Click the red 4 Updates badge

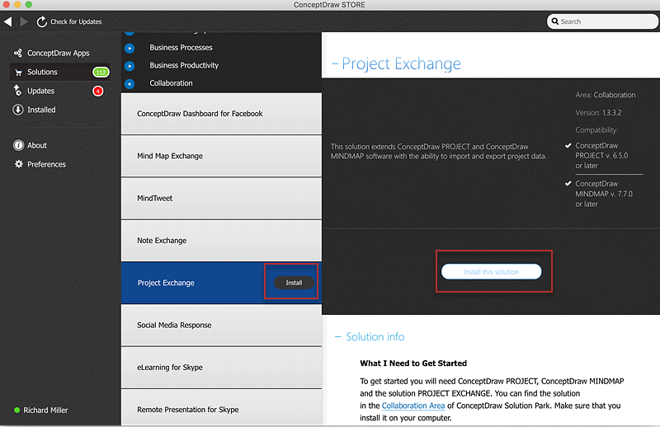(x=97, y=91)
